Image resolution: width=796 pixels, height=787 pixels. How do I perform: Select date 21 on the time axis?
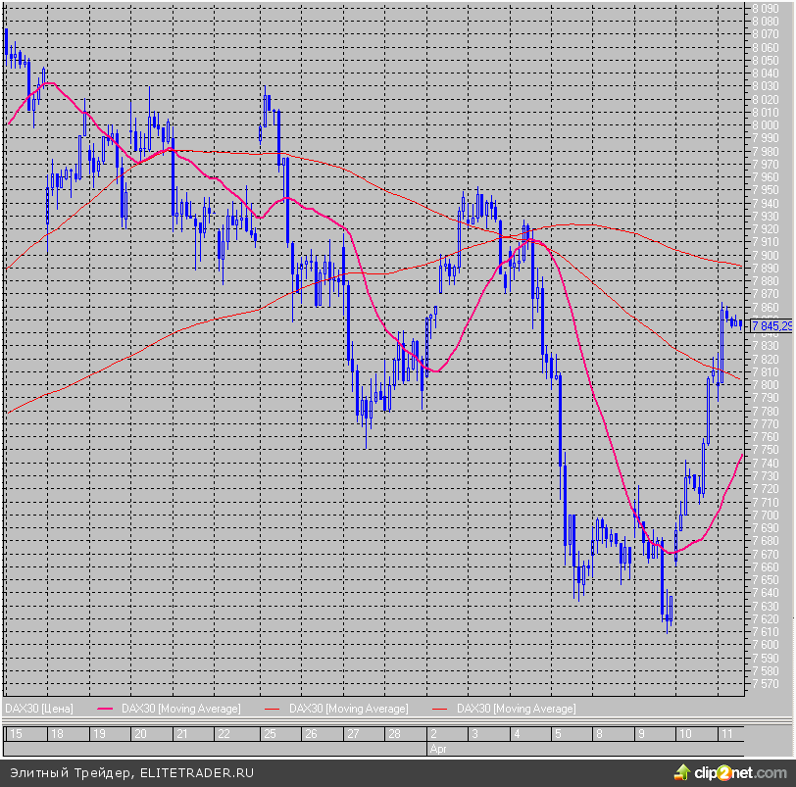(x=181, y=733)
